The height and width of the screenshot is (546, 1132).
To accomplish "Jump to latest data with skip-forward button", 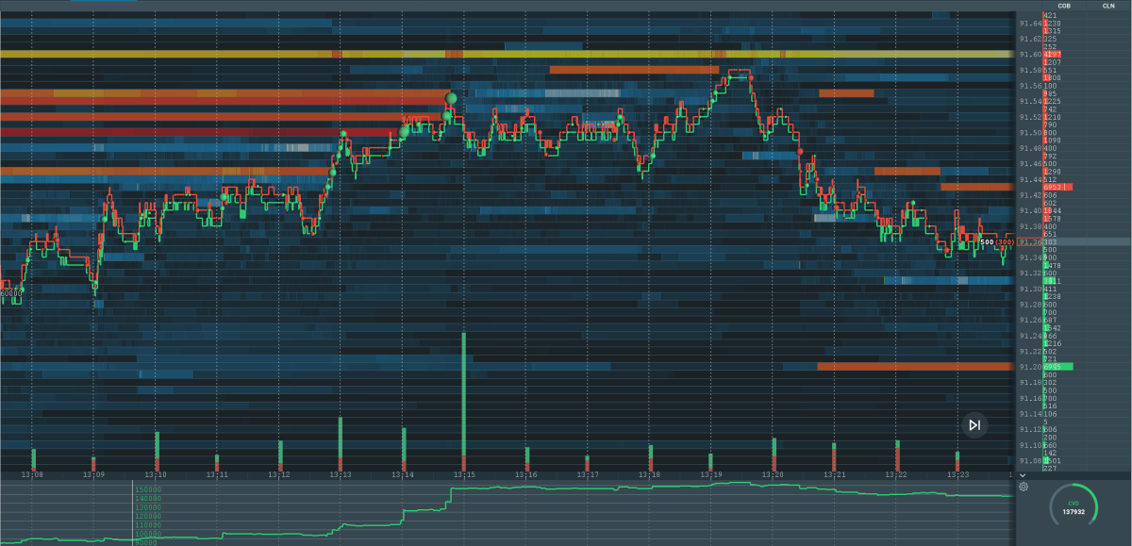I will click(975, 425).
